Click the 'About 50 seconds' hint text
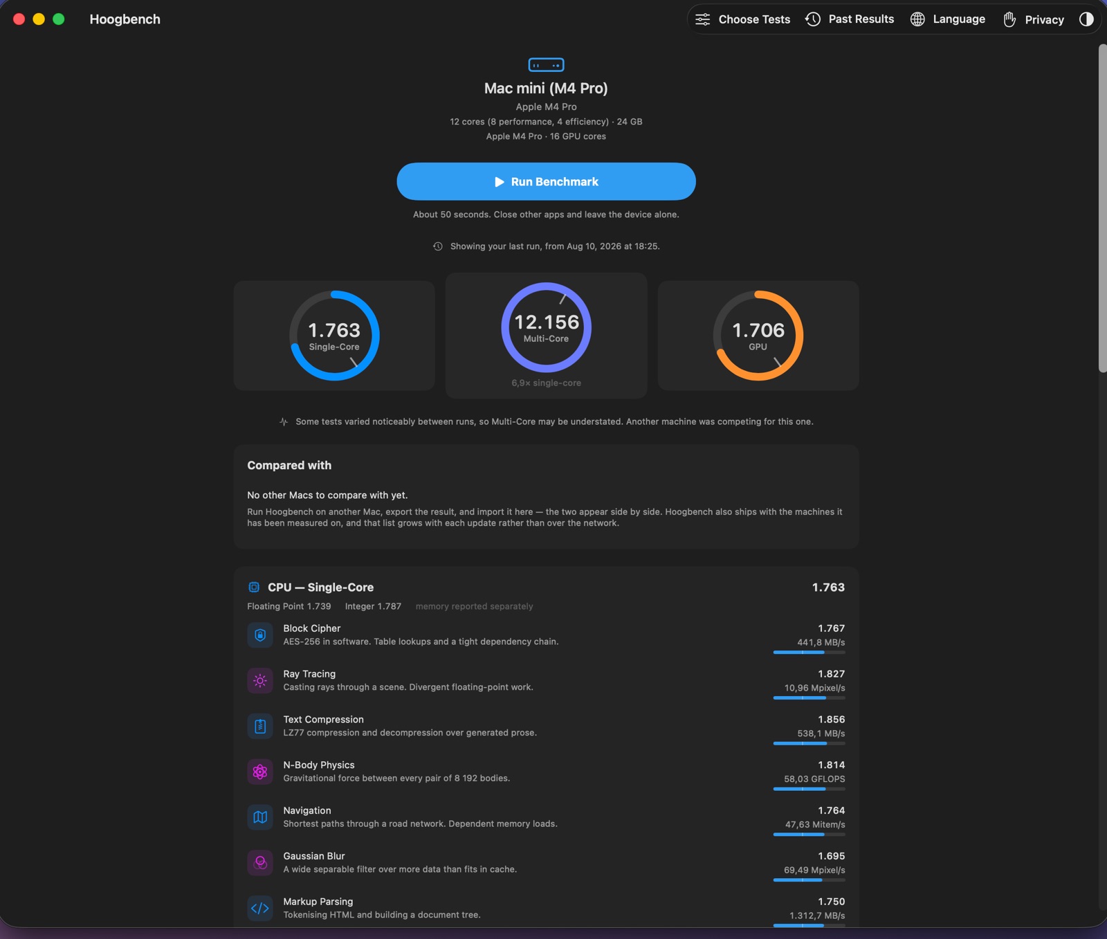The height and width of the screenshot is (939, 1107). pyautogui.click(x=546, y=215)
